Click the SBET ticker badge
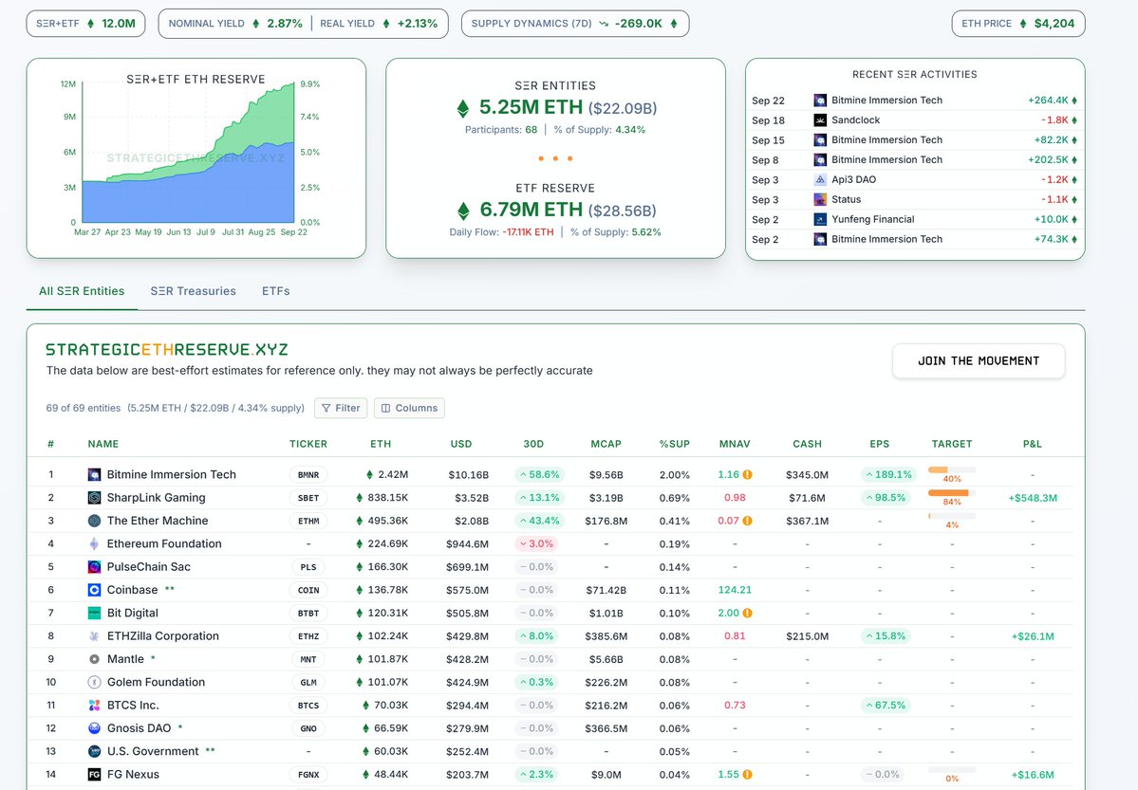The image size is (1138, 790). 308,499
